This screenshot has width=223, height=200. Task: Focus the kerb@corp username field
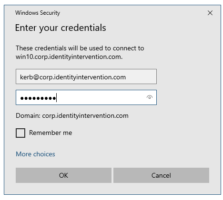(x=86, y=76)
